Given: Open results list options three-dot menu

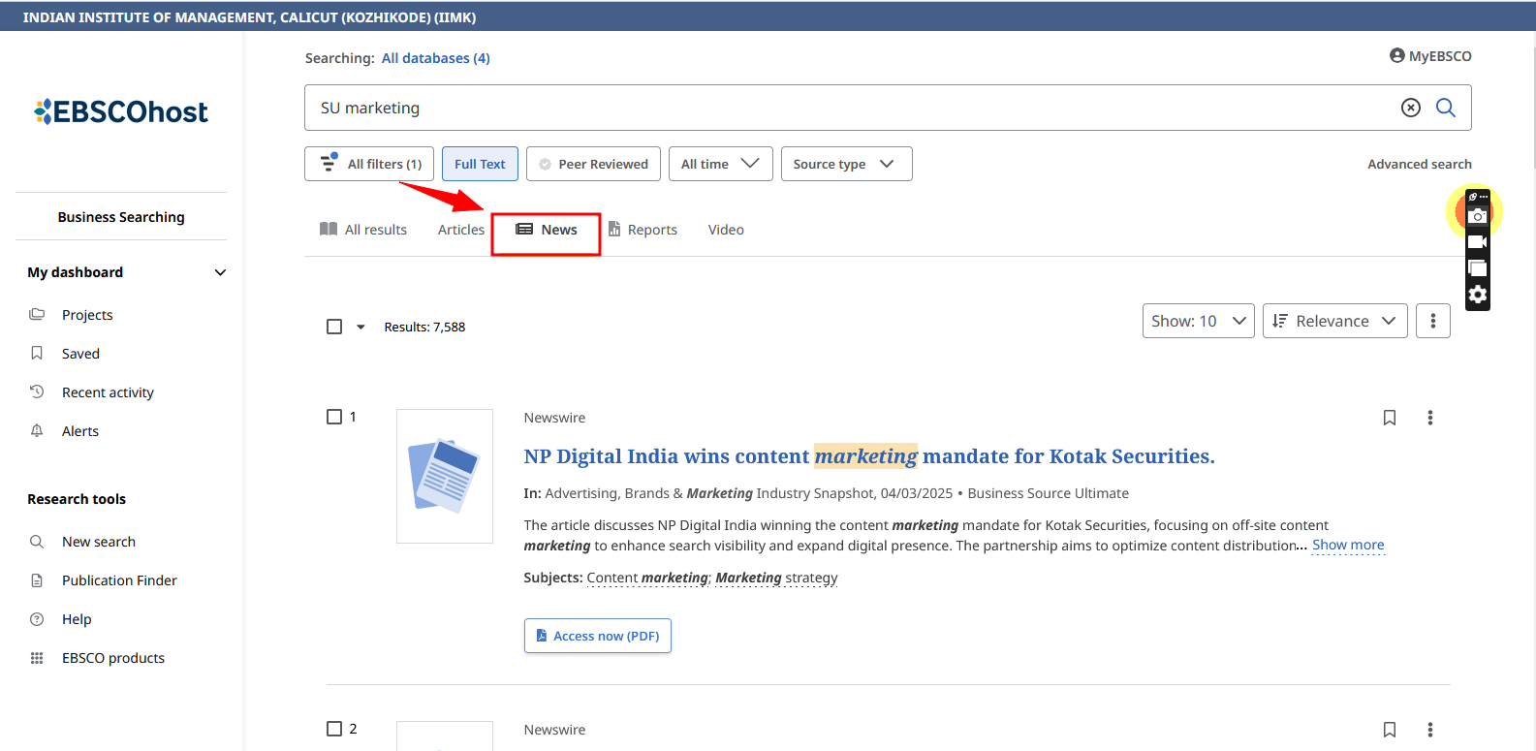Looking at the screenshot, I should pos(1432,321).
